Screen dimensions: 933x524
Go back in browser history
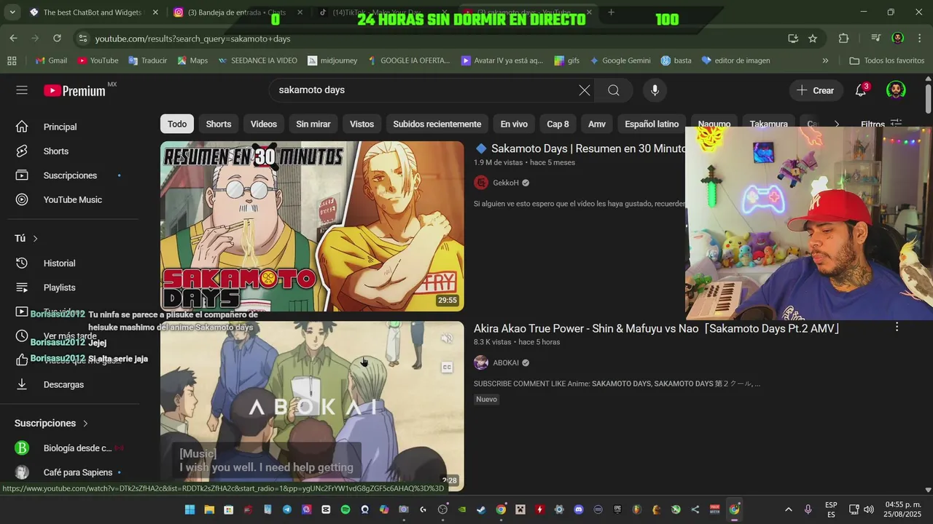click(13, 39)
